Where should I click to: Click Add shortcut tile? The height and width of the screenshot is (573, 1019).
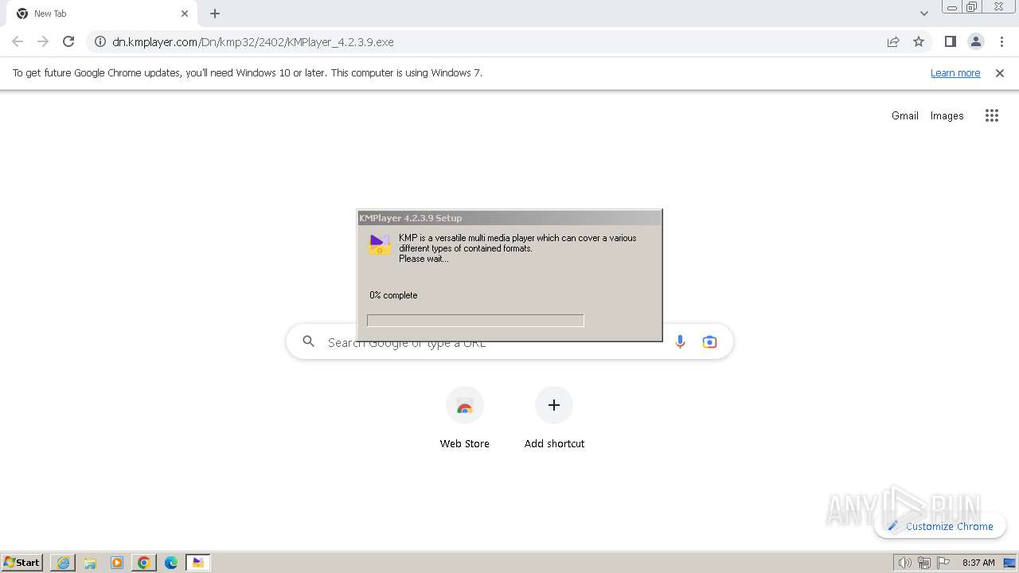[x=554, y=419]
